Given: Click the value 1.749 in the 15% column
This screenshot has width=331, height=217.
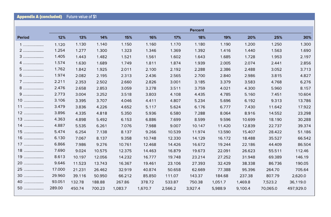Looking at the screenshot, I should pos(126,63).
